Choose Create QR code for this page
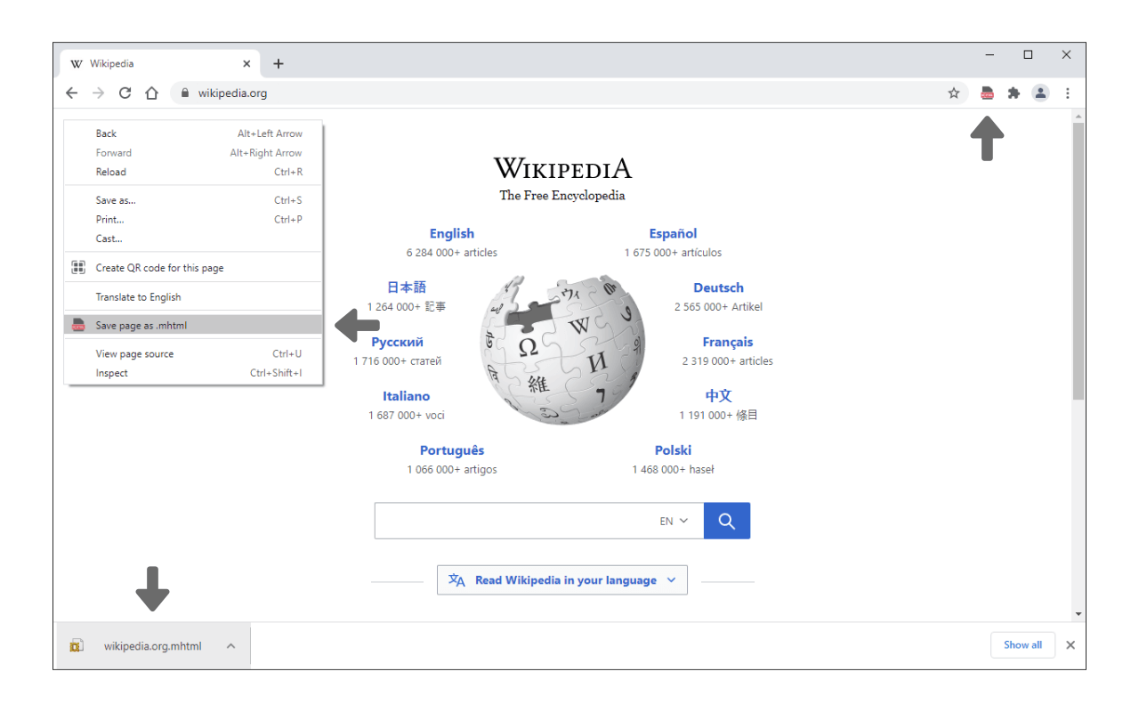 tap(193, 268)
